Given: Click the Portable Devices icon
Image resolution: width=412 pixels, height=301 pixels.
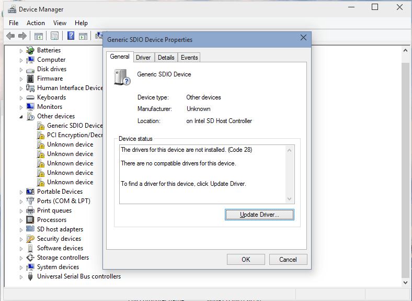Looking at the screenshot, I should tap(30, 192).
